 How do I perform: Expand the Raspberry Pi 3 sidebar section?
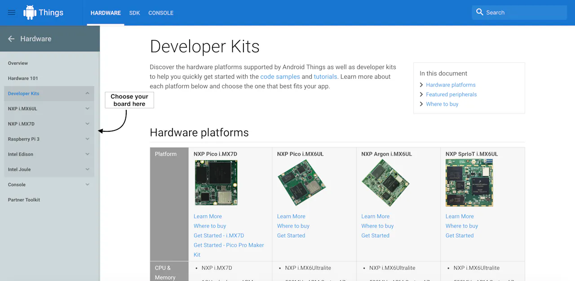tap(87, 139)
